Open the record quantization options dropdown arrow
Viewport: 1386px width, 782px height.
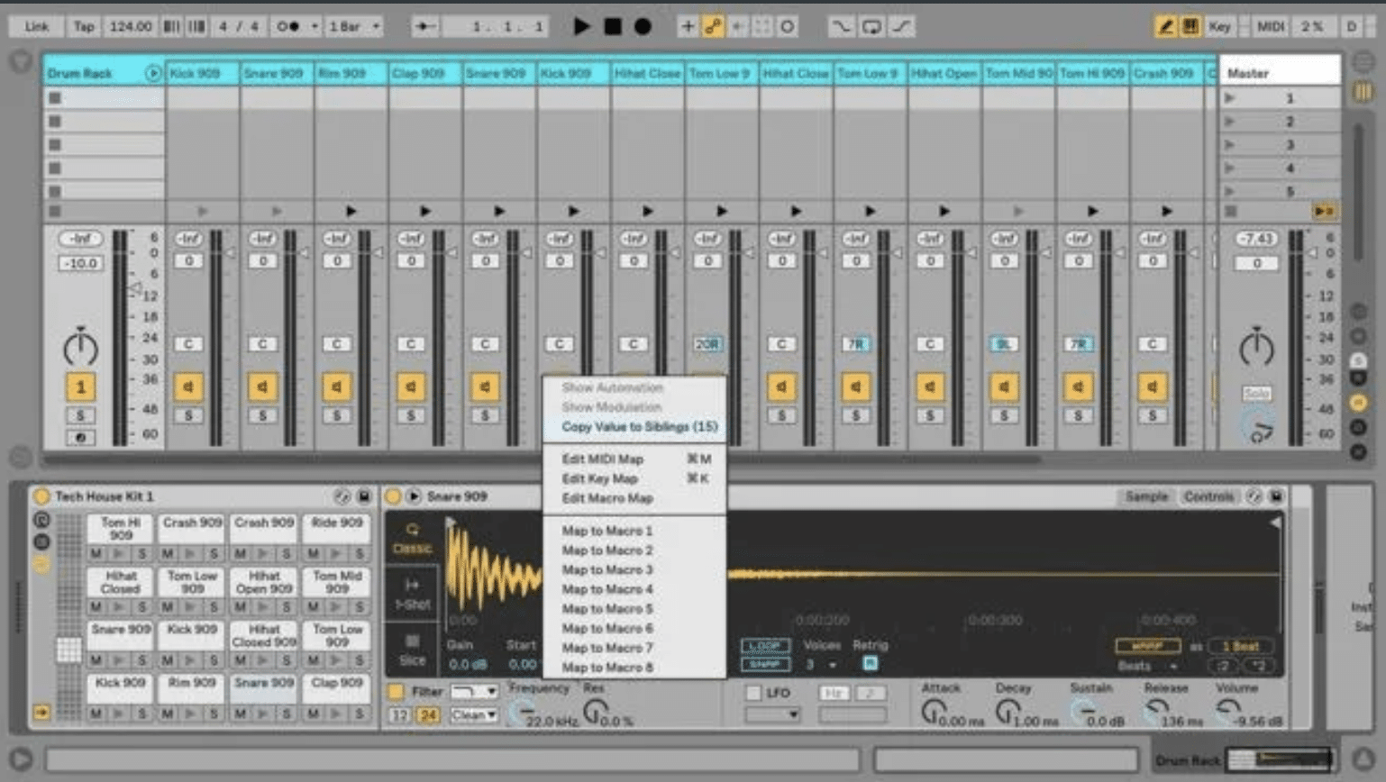pos(315,26)
